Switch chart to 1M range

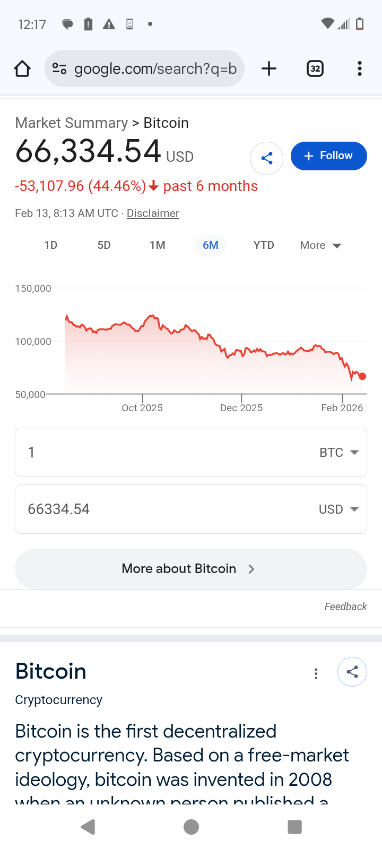[x=158, y=245]
